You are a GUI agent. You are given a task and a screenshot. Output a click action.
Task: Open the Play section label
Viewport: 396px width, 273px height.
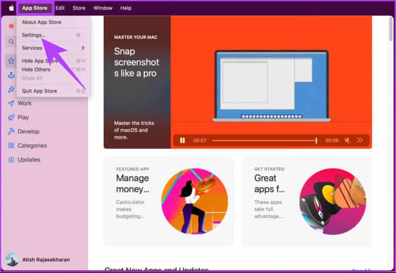click(x=23, y=117)
